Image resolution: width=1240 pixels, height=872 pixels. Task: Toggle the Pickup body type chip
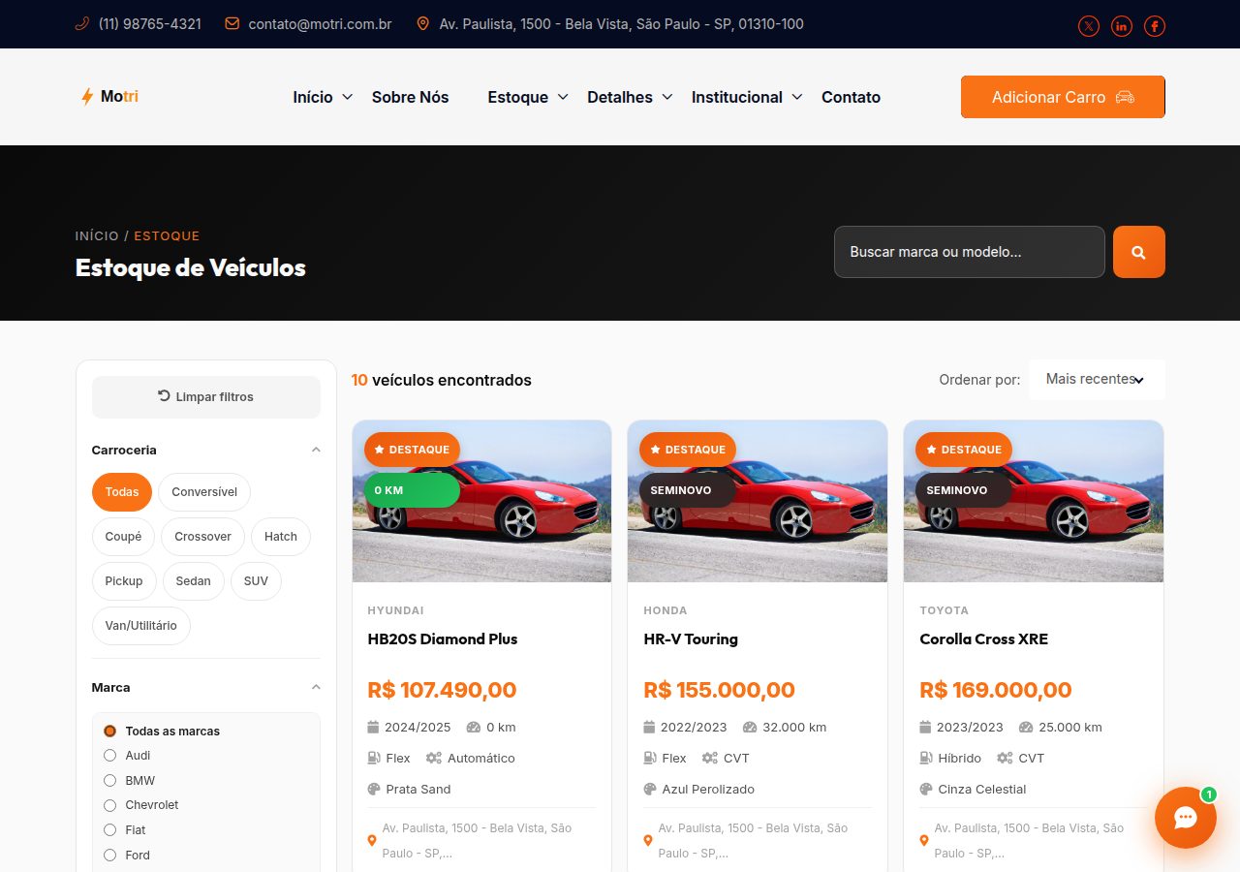(x=124, y=581)
